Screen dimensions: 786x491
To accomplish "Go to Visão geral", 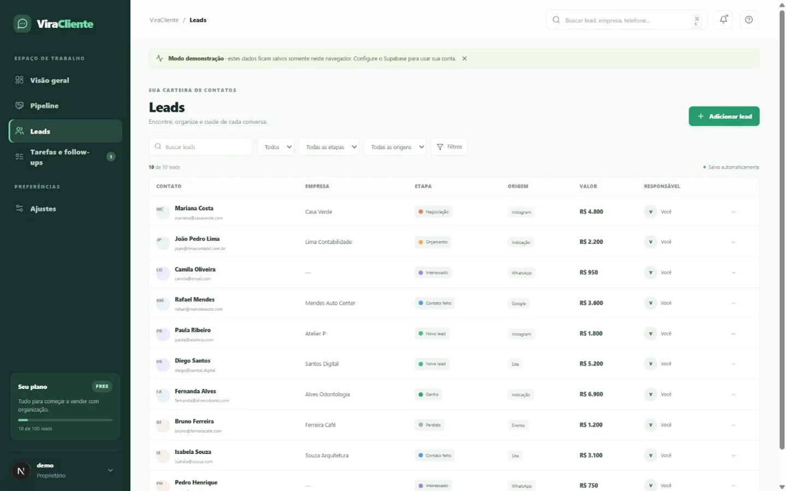I will click(x=65, y=80).
